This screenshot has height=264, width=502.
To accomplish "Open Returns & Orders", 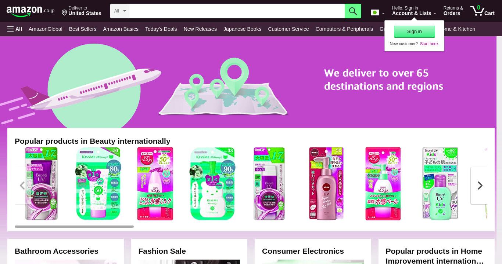I will point(453,11).
